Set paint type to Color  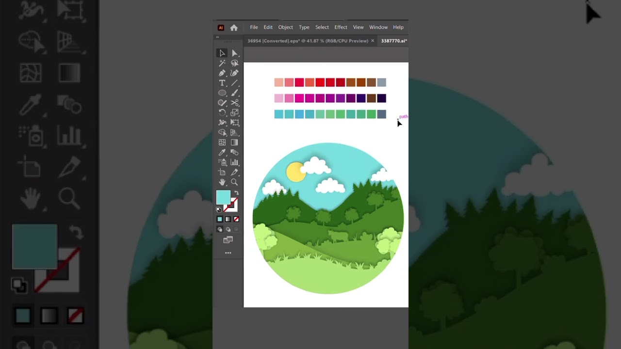point(220,219)
